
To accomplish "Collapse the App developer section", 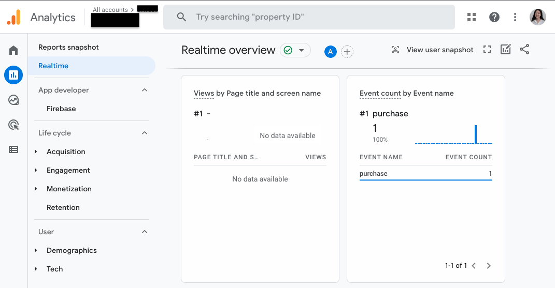I will click(x=145, y=90).
